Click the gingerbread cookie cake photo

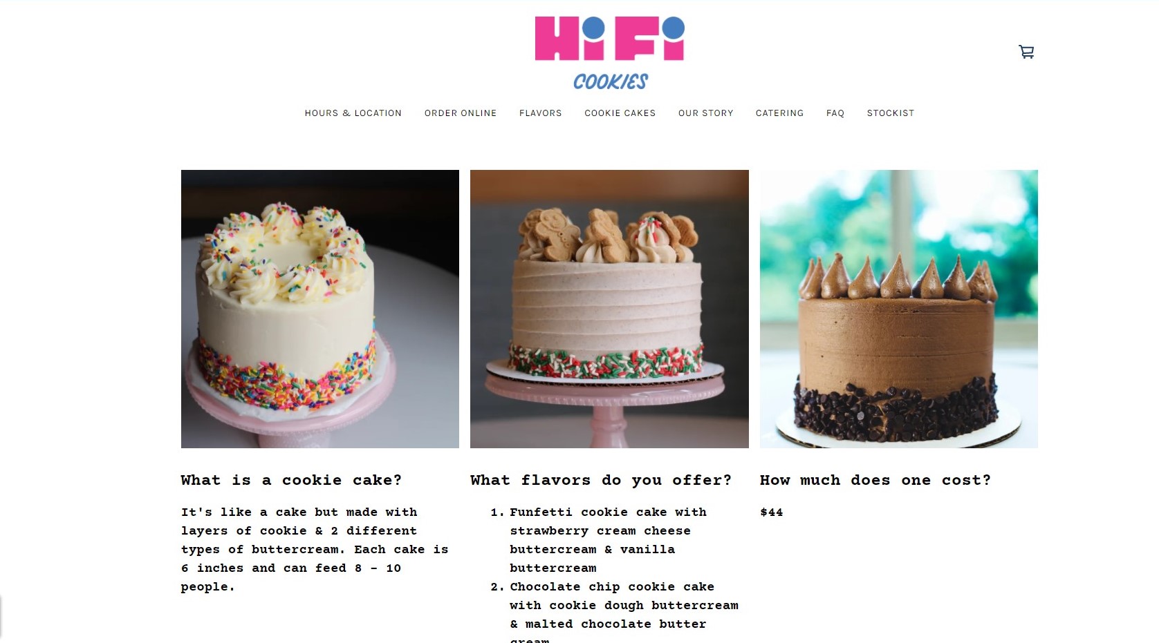pos(609,309)
